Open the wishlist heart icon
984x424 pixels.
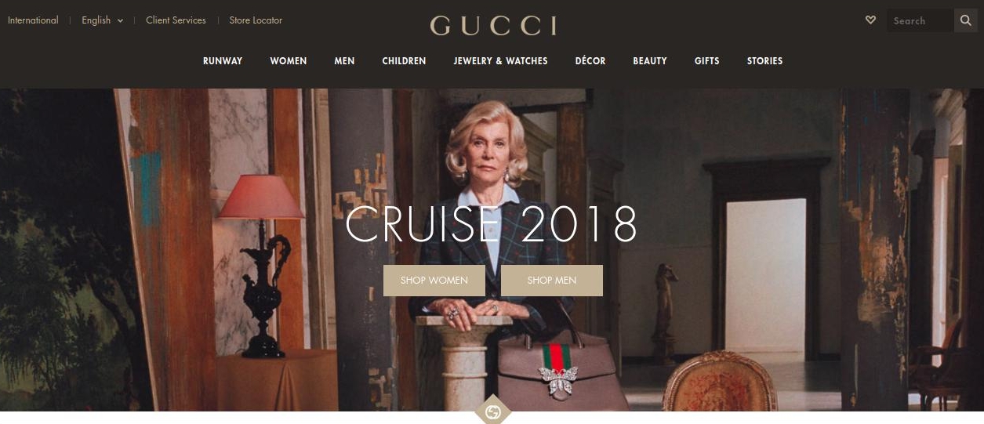[870, 20]
